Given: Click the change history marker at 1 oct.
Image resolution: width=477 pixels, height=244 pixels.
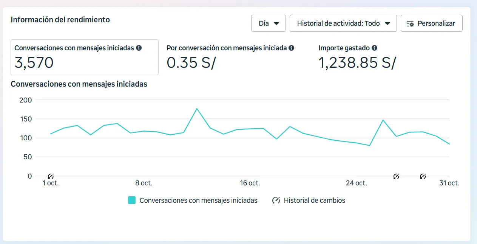Looking at the screenshot, I should 51,176.
